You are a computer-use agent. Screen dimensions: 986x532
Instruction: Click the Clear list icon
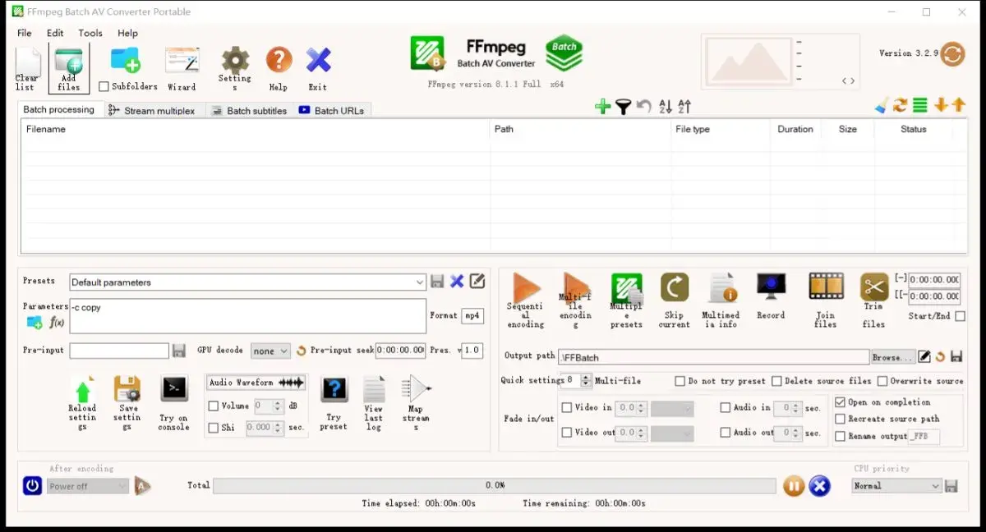pos(27,62)
